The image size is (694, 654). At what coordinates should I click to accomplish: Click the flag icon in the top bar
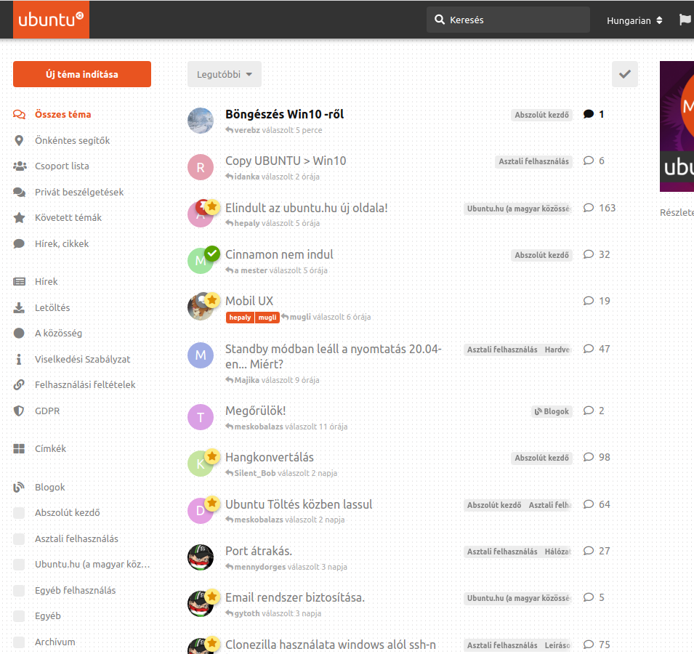685,20
